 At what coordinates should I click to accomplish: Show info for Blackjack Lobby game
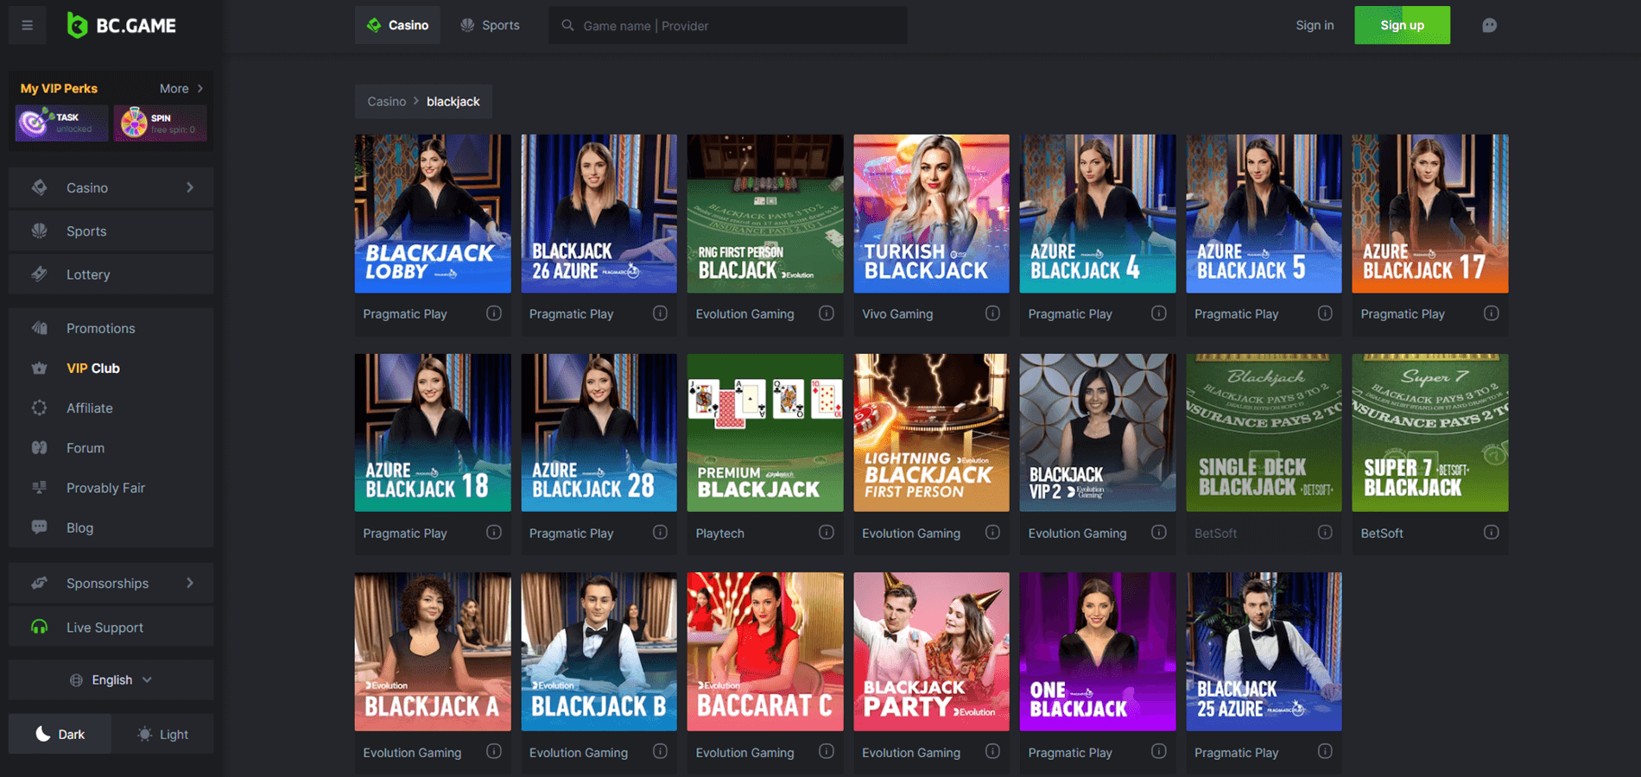click(494, 313)
